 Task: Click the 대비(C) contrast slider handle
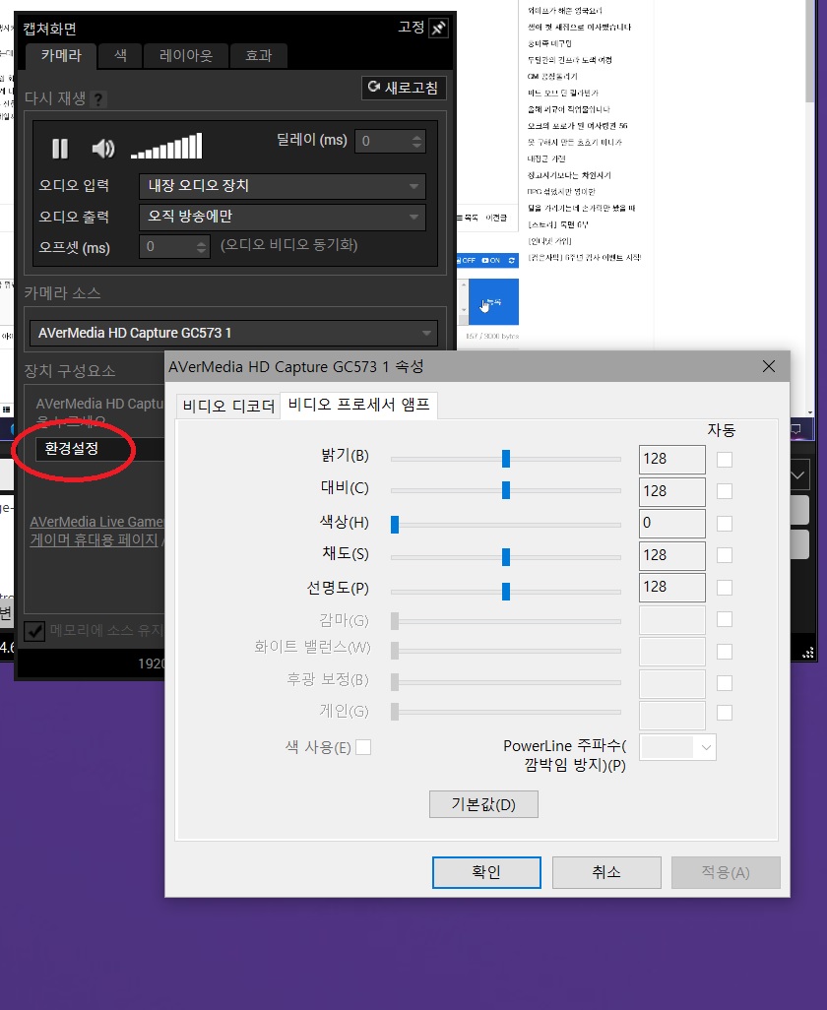[x=506, y=490]
